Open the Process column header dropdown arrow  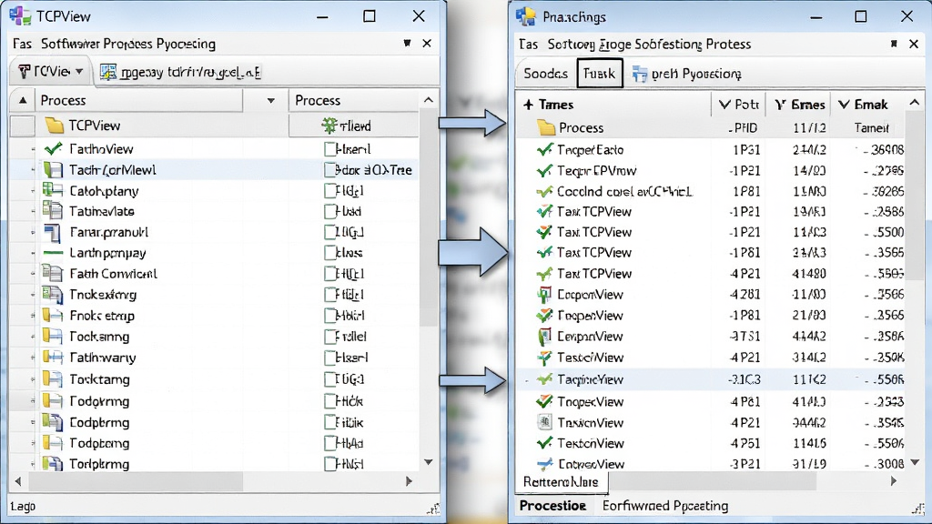pos(270,100)
